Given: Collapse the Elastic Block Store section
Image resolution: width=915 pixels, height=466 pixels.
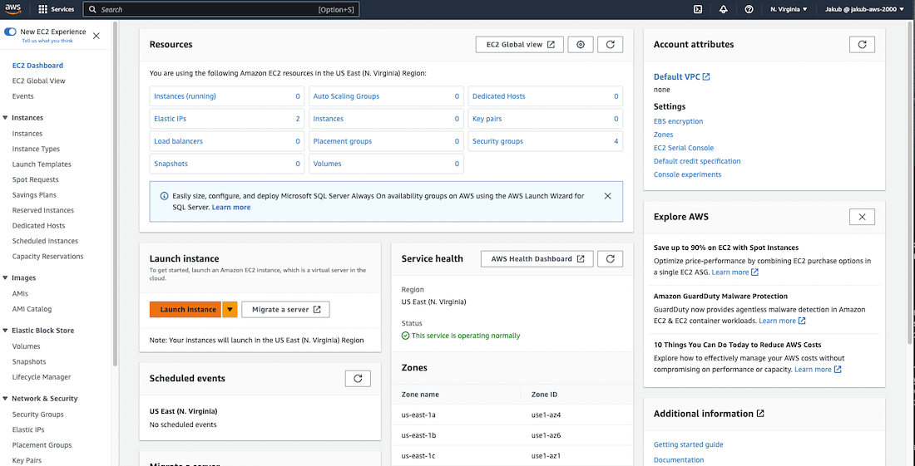Looking at the screenshot, I should [7, 331].
